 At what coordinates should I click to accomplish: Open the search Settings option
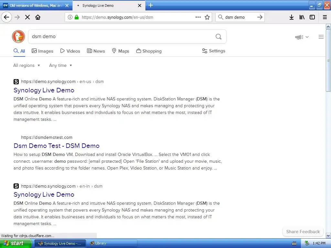tap(214, 51)
